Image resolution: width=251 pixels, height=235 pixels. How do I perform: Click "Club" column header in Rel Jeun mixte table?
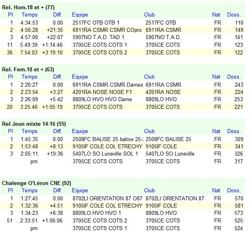(149, 131)
